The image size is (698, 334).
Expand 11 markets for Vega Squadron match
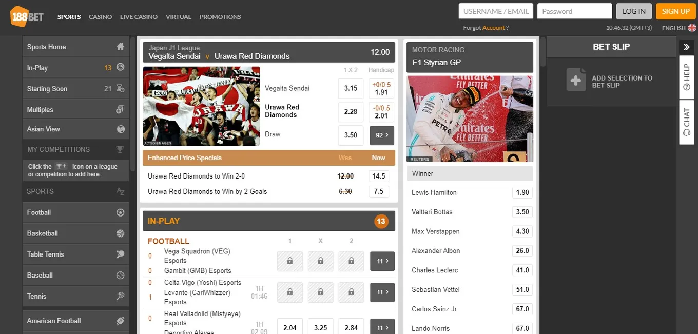[382, 261]
